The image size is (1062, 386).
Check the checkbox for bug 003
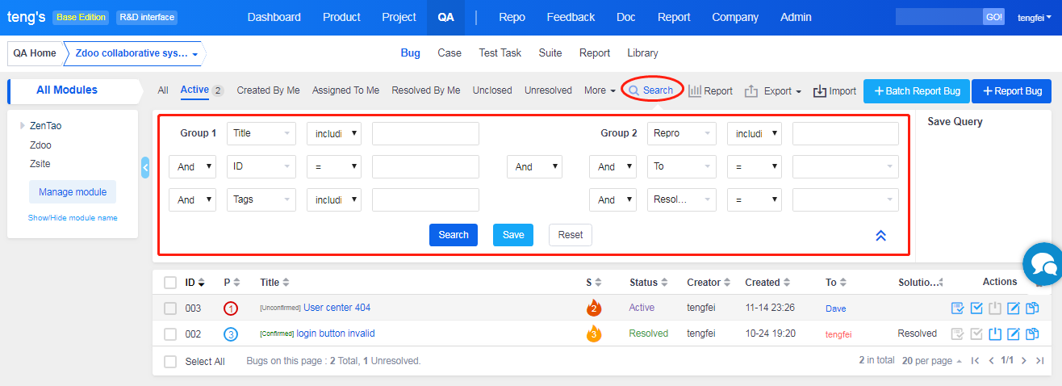170,308
